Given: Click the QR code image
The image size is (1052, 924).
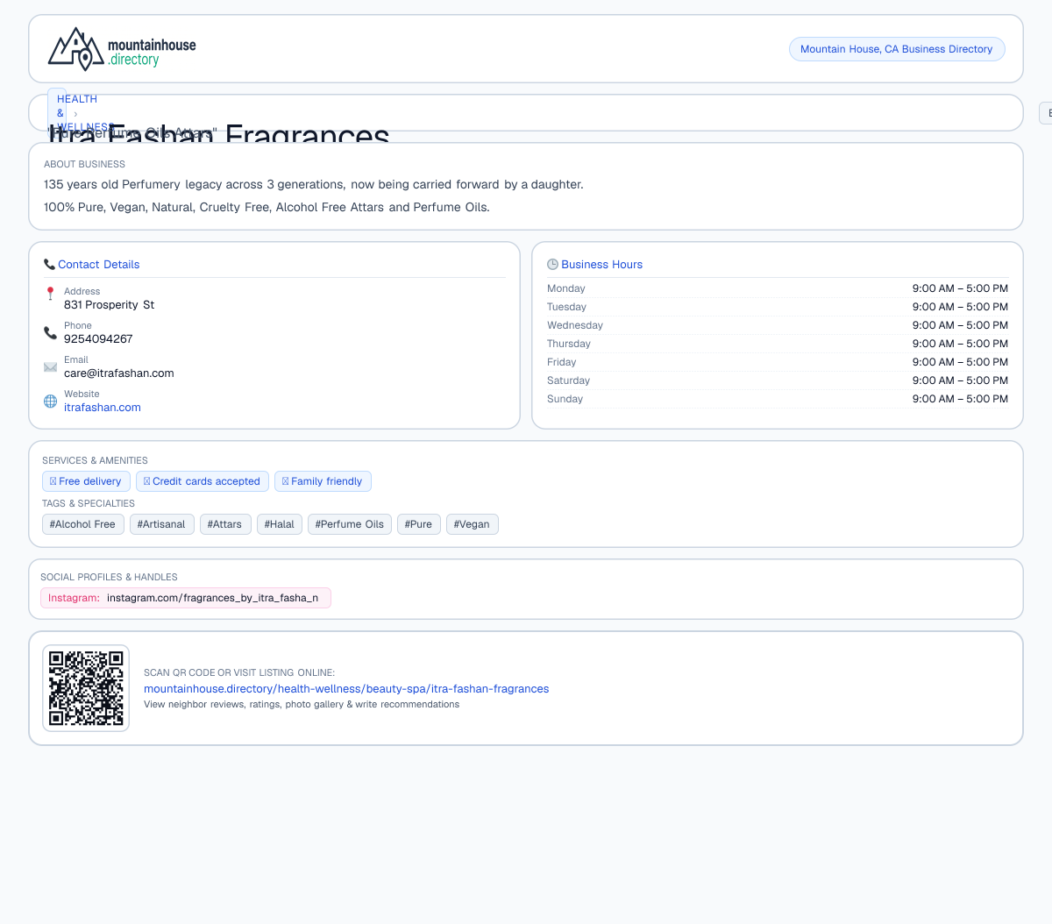Looking at the screenshot, I should coord(86,688).
